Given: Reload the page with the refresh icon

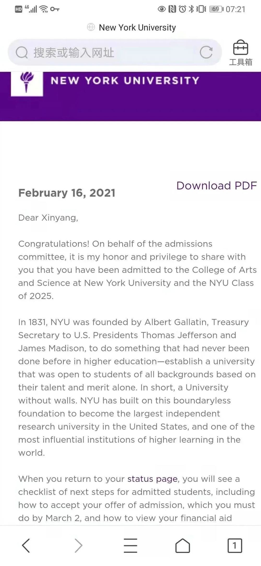Looking at the screenshot, I should 206,52.
